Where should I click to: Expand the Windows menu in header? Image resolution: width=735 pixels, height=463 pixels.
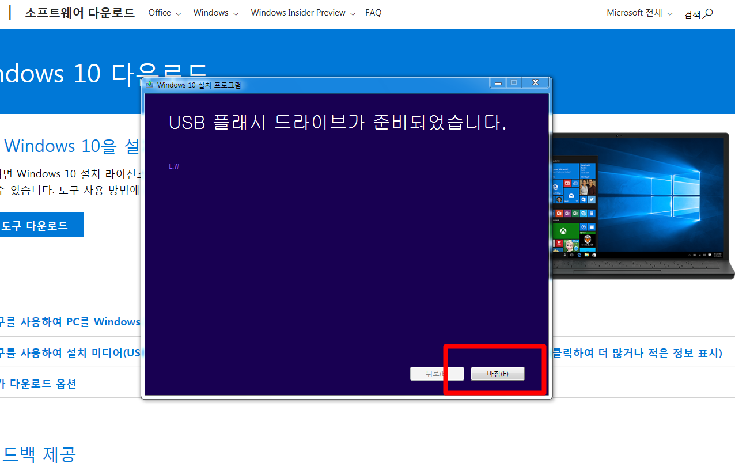[x=216, y=13]
